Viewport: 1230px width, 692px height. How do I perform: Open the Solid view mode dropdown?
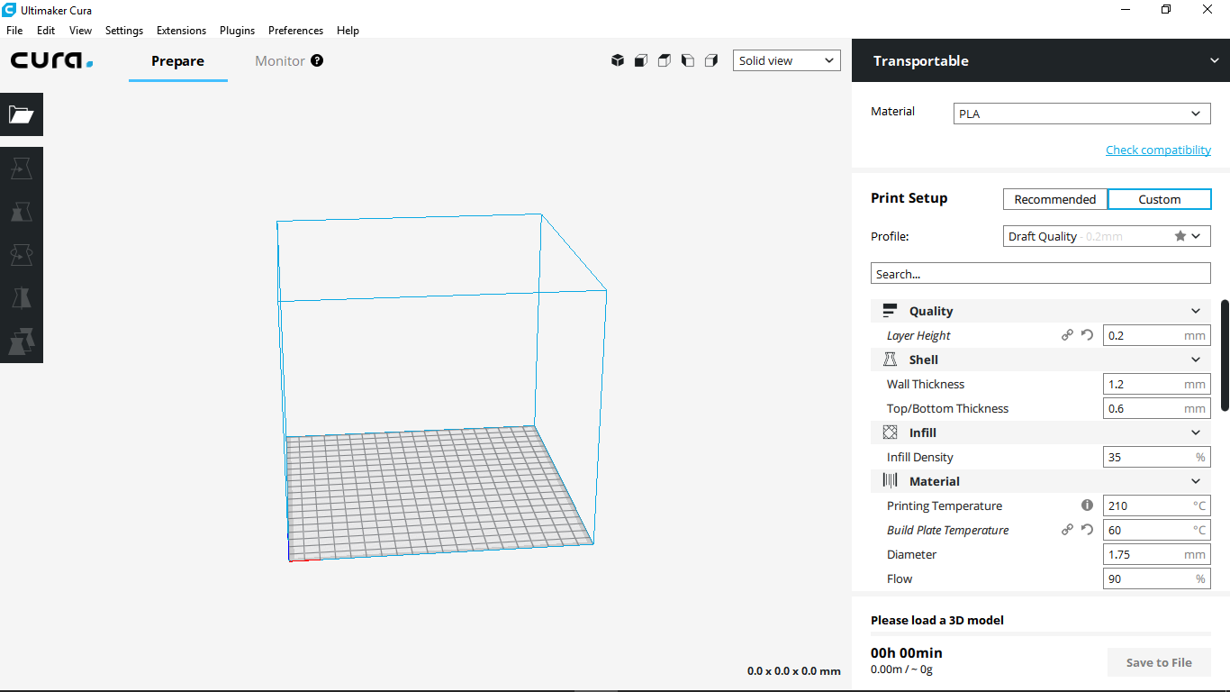coord(787,60)
